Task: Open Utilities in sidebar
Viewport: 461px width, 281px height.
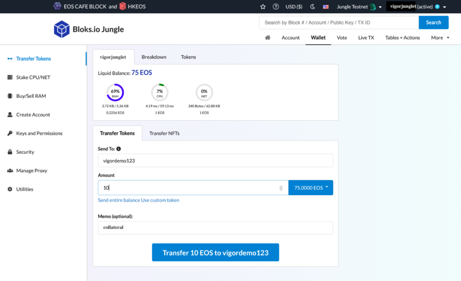Action: point(25,189)
